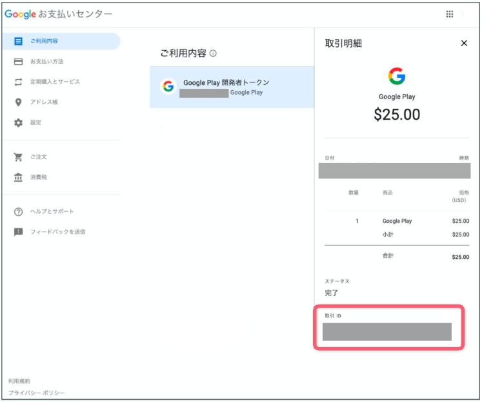The height and width of the screenshot is (403, 482).
Task: Click the 価格 (USD) column header
Action: 460,196
